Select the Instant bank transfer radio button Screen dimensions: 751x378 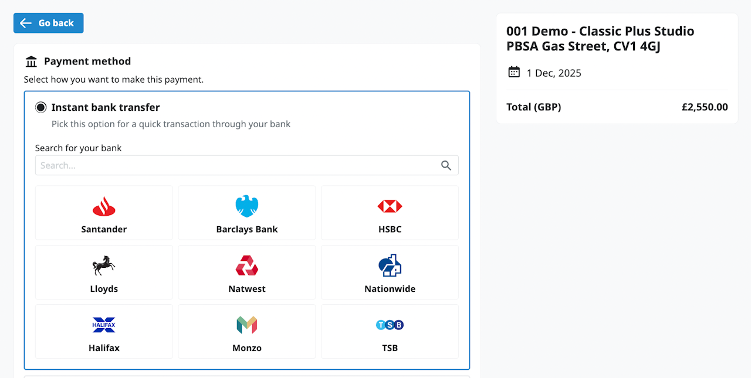pyautogui.click(x=40, y=107)
